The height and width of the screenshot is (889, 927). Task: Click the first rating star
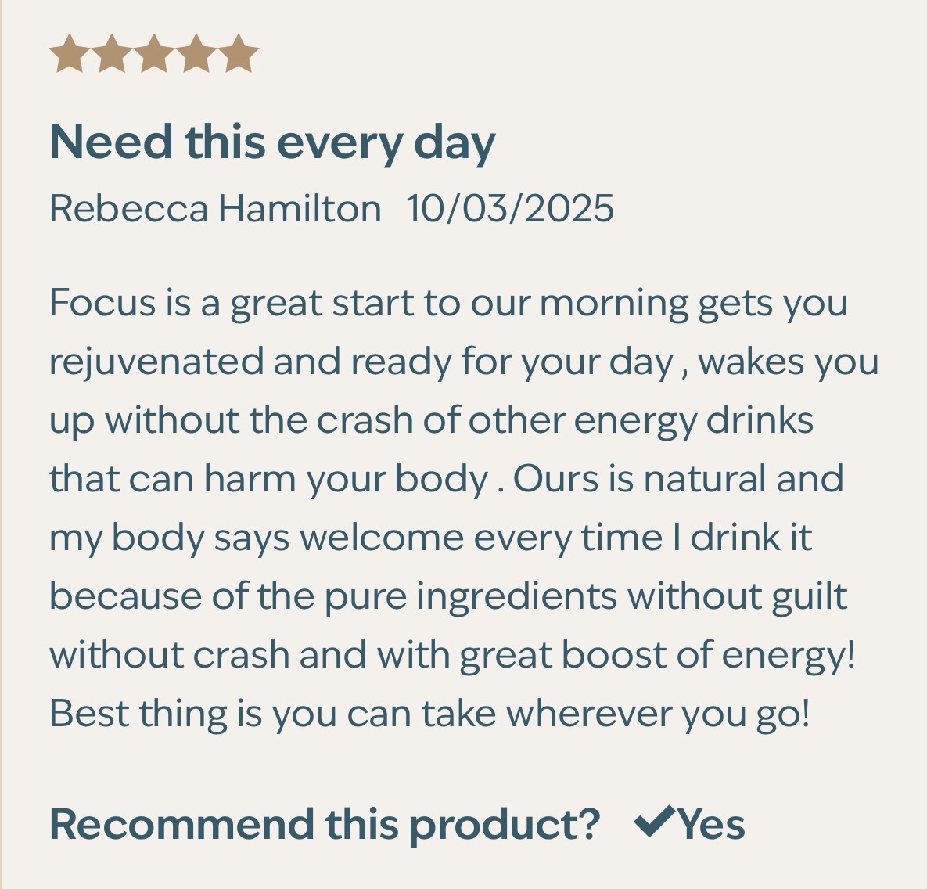click(x=69, y=54)
